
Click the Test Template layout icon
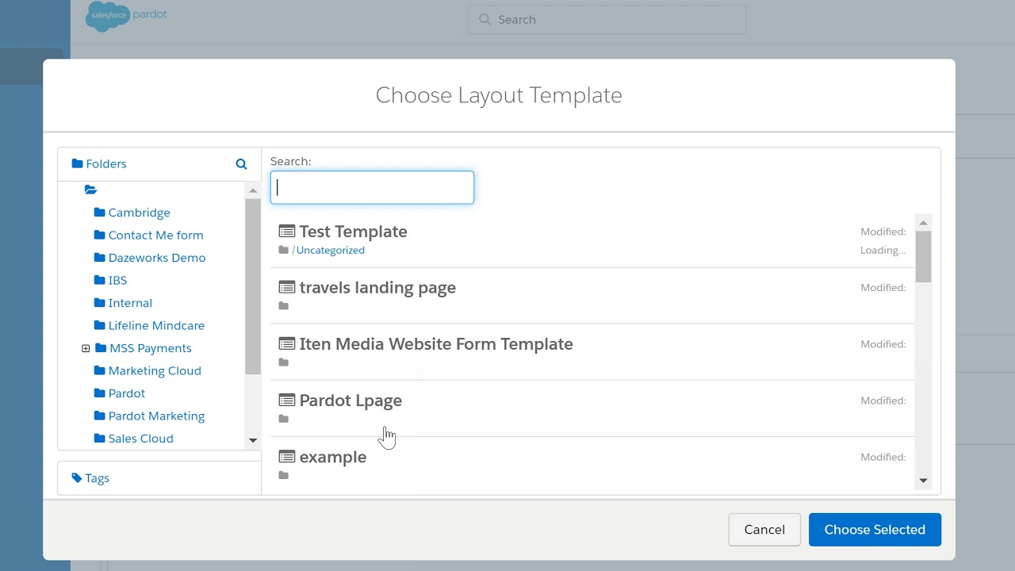click(287, 232)
